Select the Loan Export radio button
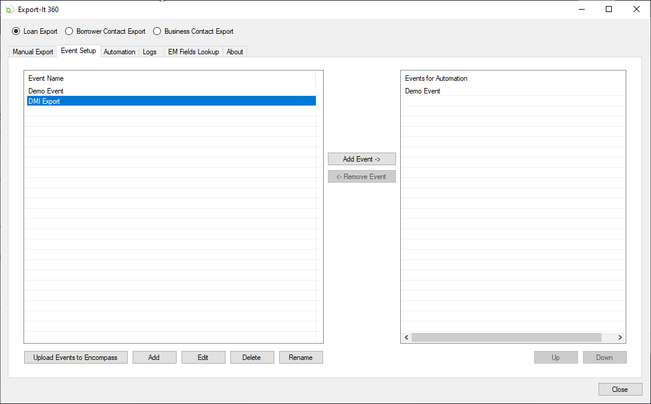 16,31
